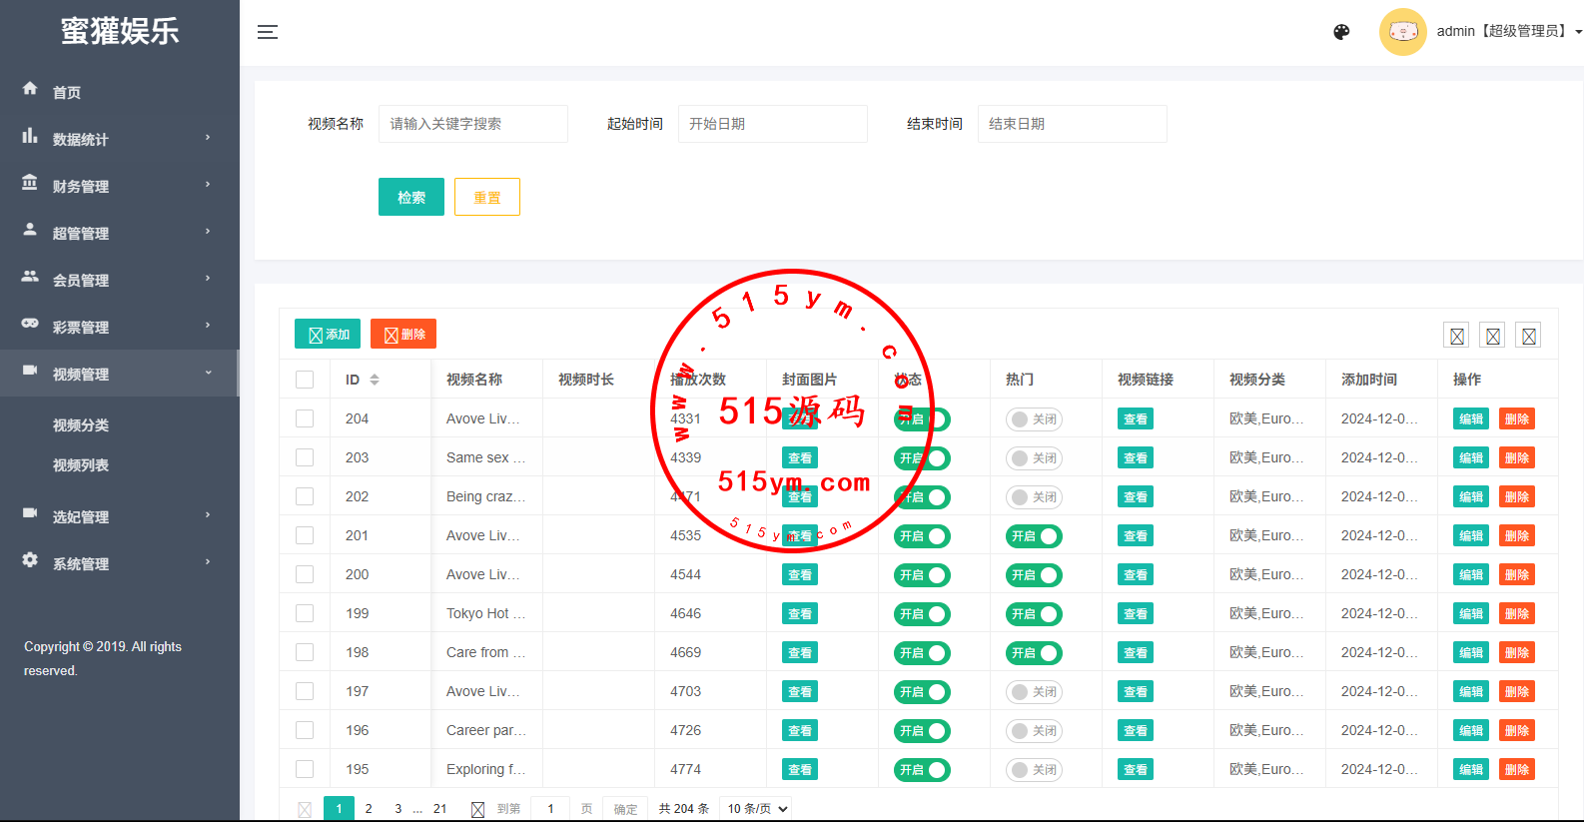Click the admin avatar image
The image size is (1584, 822).
[x=1402, y=32]
